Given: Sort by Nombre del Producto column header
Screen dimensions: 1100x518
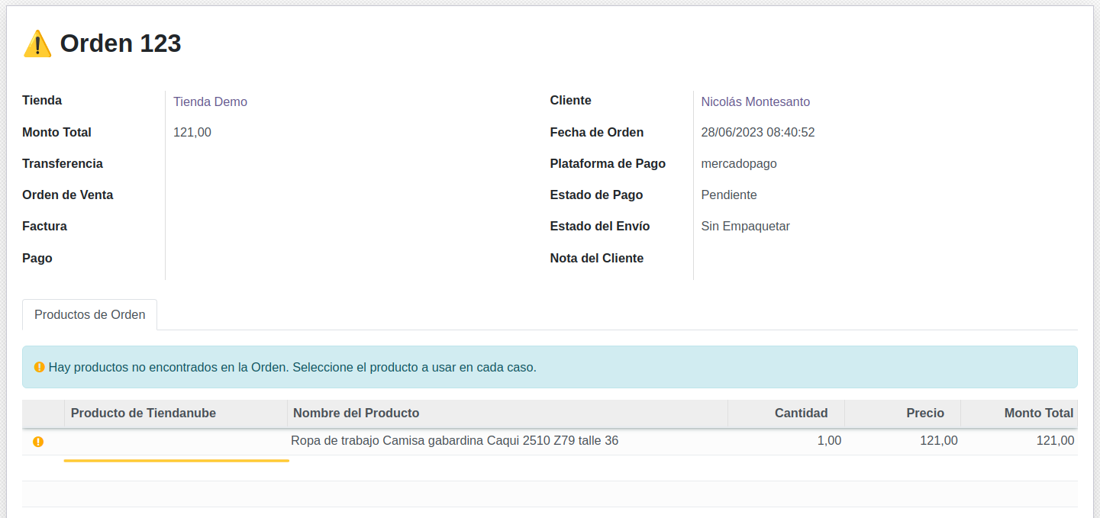Looking at the screenshot, I should tap(356, 413).
